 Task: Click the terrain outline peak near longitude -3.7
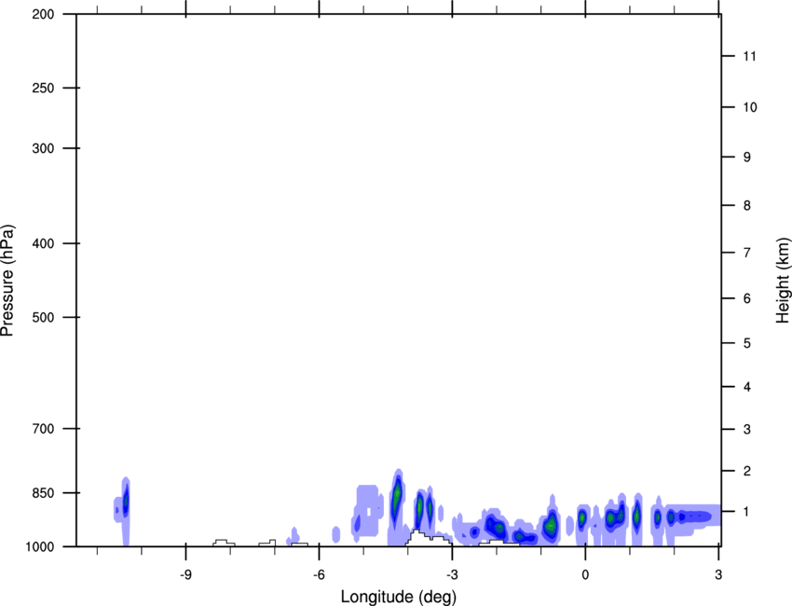416,530
